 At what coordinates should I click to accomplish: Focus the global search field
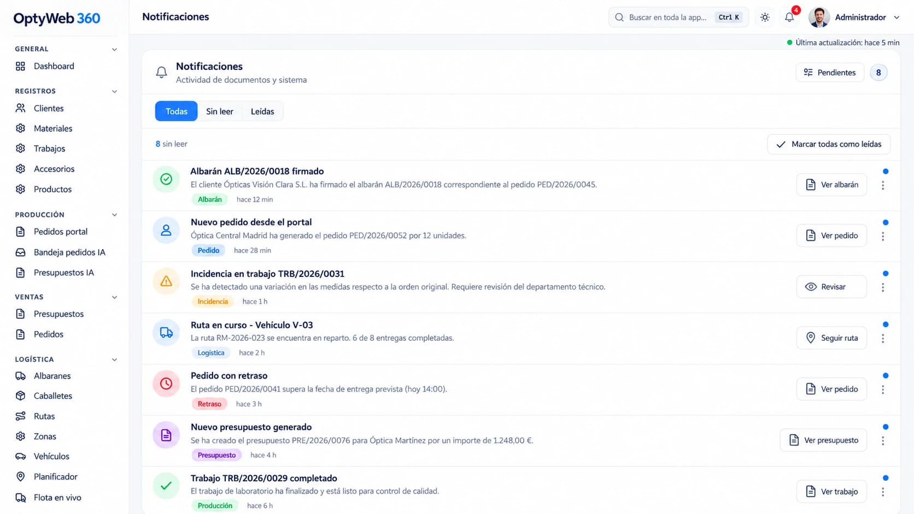pos(678,17)
